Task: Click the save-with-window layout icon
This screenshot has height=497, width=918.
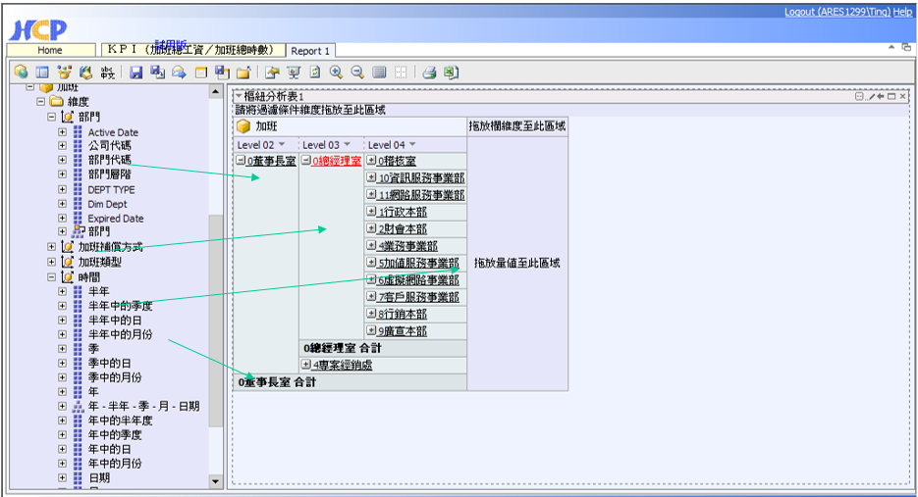Action: [222, 72]
